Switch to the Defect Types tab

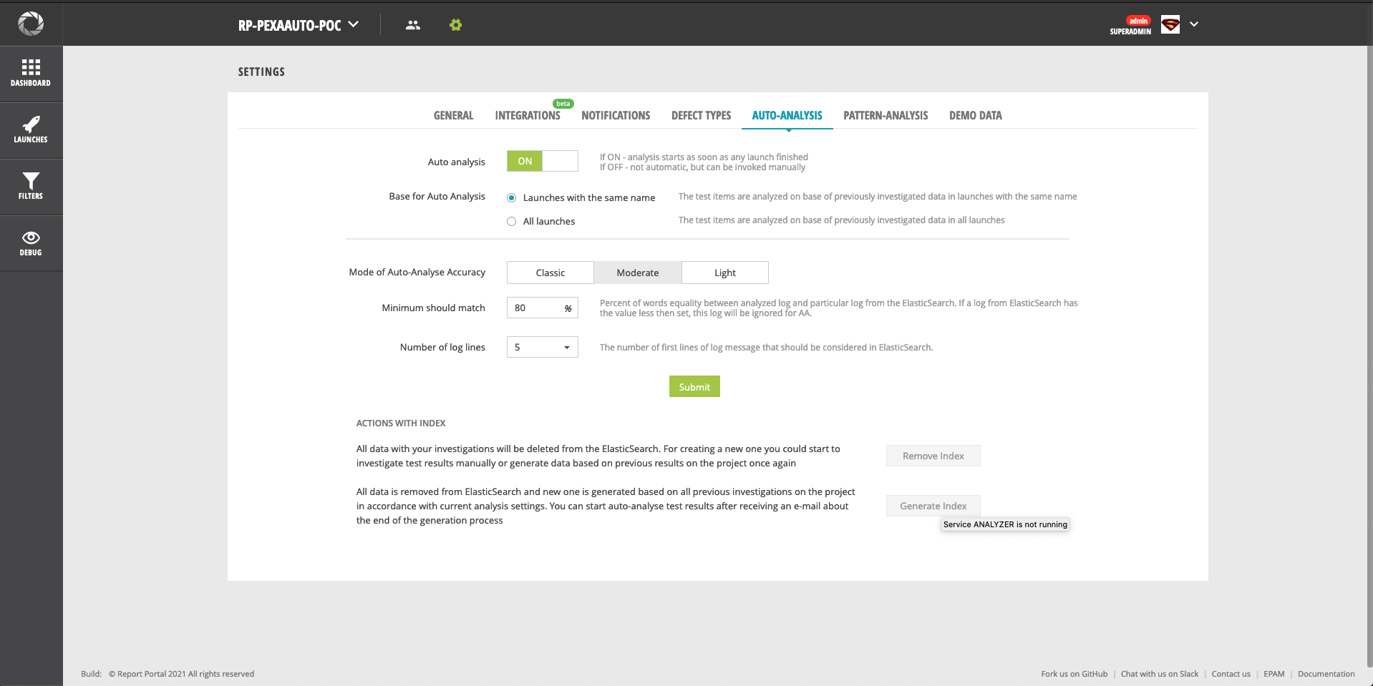pos(701,115)
